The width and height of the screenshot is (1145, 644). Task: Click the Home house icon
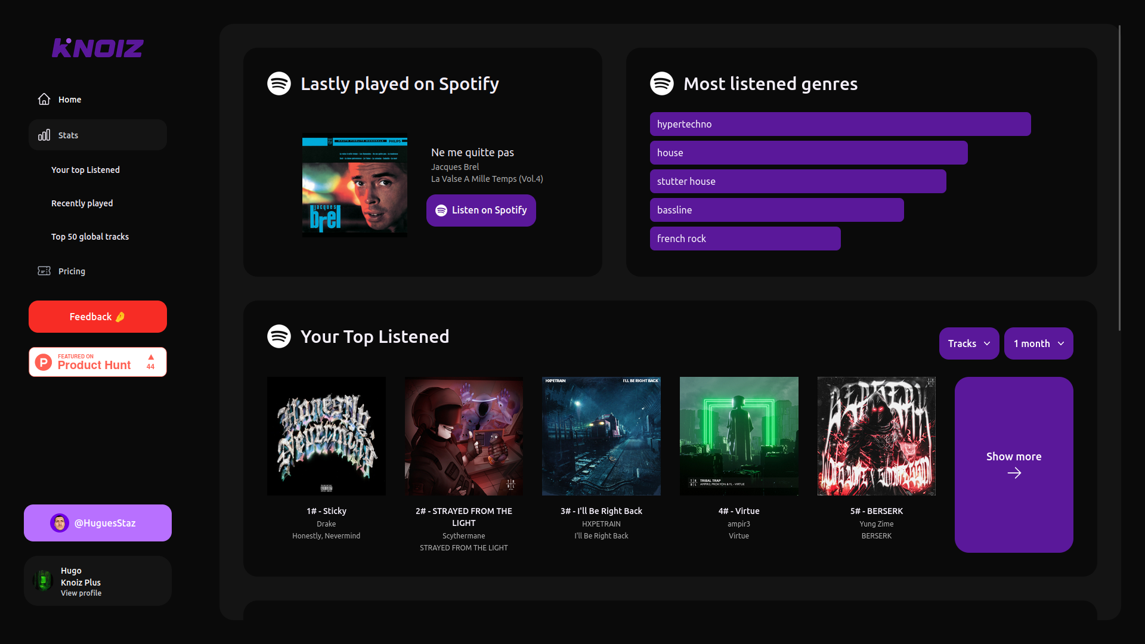coord(44,99)
